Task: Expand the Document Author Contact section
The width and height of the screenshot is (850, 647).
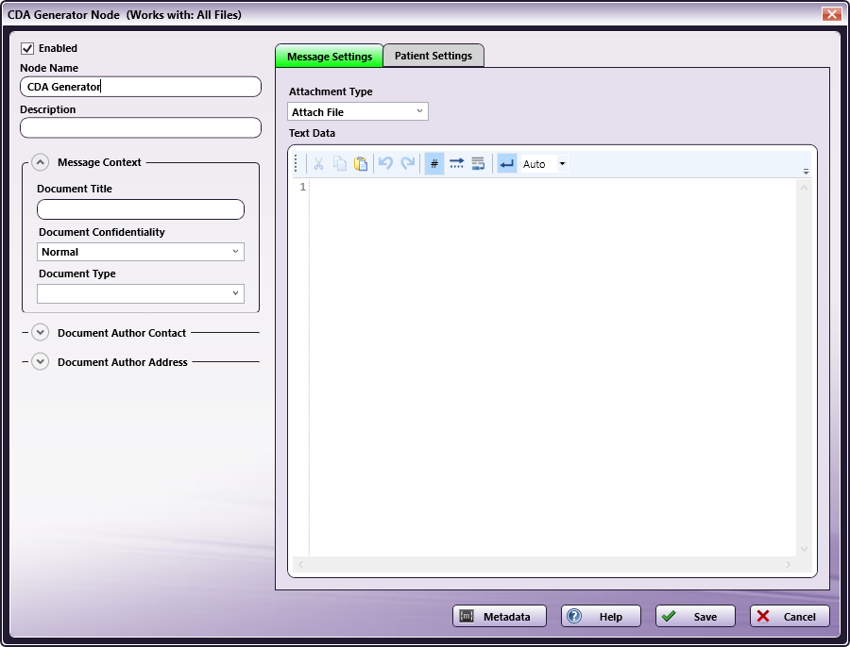Action: click(40, 333)
